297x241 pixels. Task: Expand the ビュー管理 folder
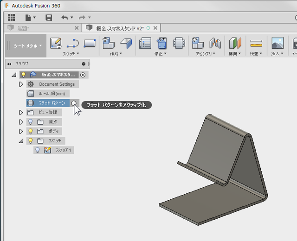point(21,112)
